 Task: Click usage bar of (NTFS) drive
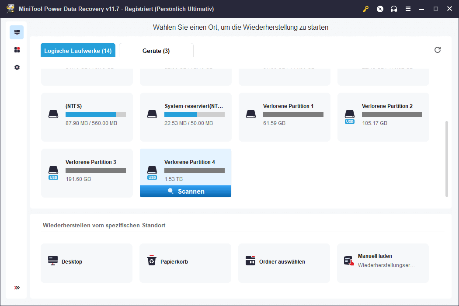pyautogui.click(x=96, y=115)
